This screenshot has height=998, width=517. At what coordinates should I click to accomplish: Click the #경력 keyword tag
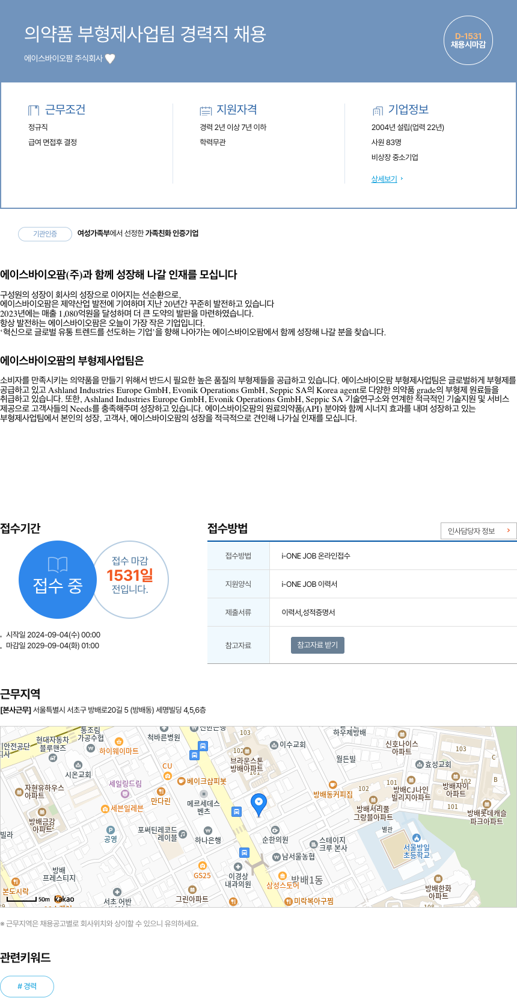(27, 986)
